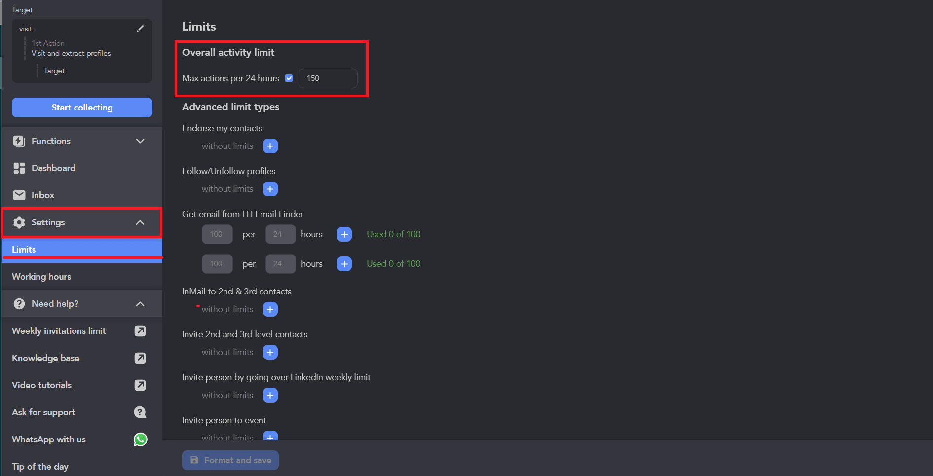Click the max actions value field showing 150
This screenshot has width=933, height=476.
click(328, 78)
